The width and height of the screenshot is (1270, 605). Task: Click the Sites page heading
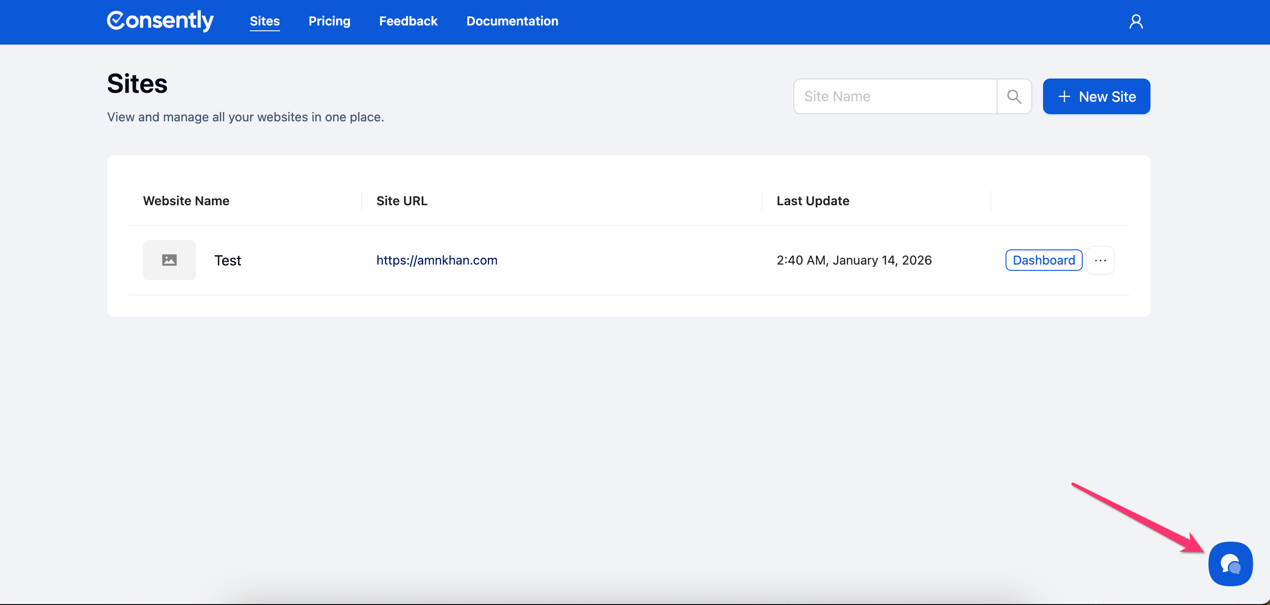click(x=137, y=83)
